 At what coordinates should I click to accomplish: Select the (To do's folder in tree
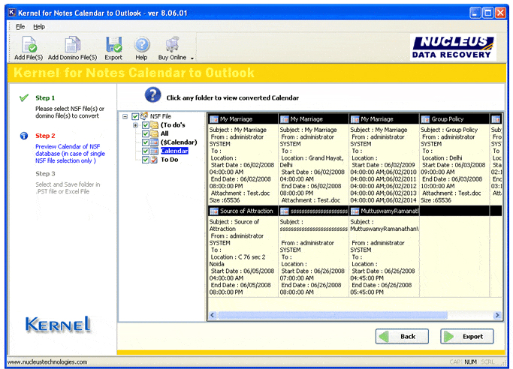173,125
